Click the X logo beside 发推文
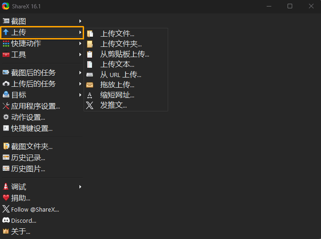The image size is (321, 239). click(x=90, y=105)
